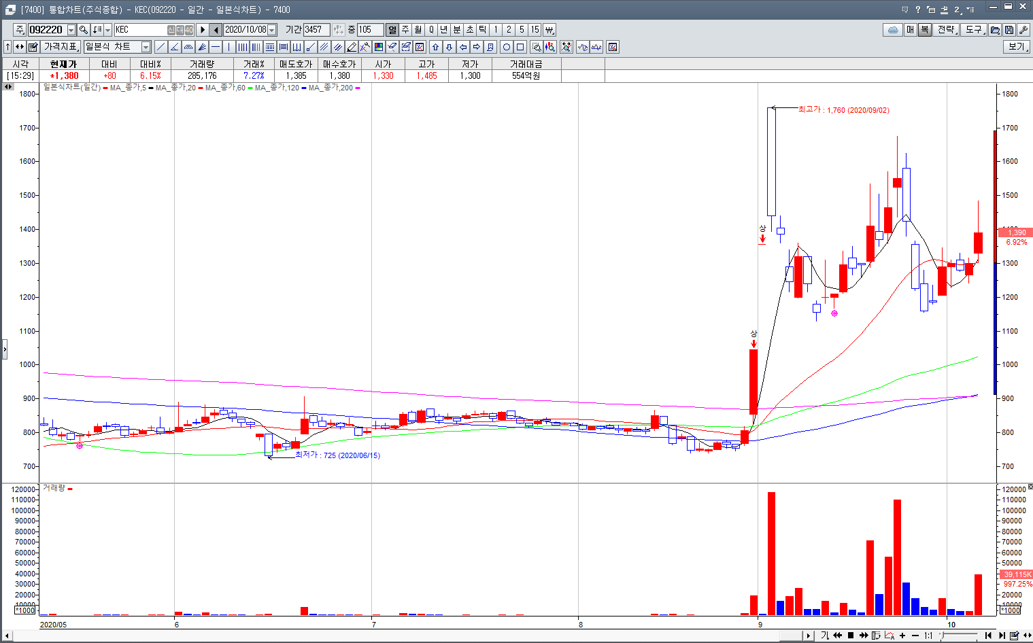Click the horizontal chart scrollbar at bottom

(409, 636)
